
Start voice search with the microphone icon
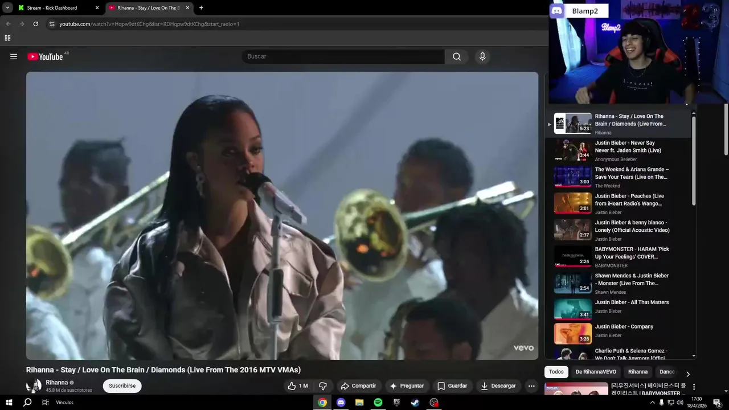[482, 56]
